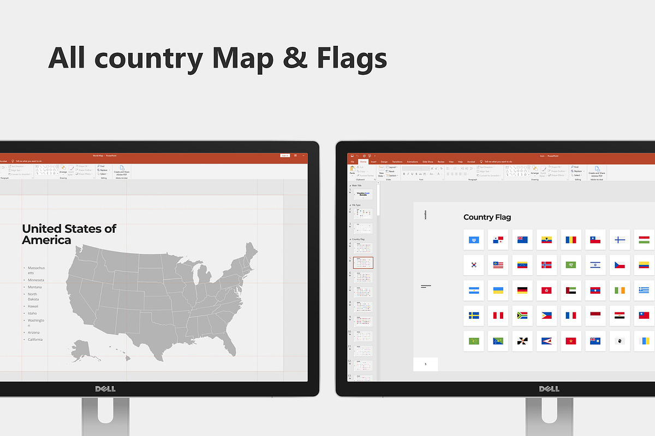
Task: Click the Arrange icon in the right PowerPoint window
Action: 535,170
